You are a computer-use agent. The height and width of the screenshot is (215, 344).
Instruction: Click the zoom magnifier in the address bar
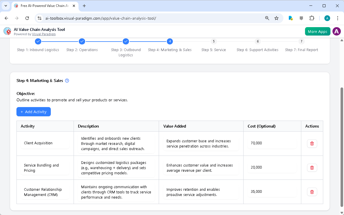(267, 18)
